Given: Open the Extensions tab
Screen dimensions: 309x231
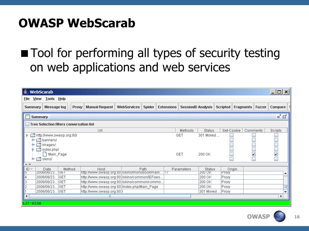Looking at the screenshot, I should point(167,107).
